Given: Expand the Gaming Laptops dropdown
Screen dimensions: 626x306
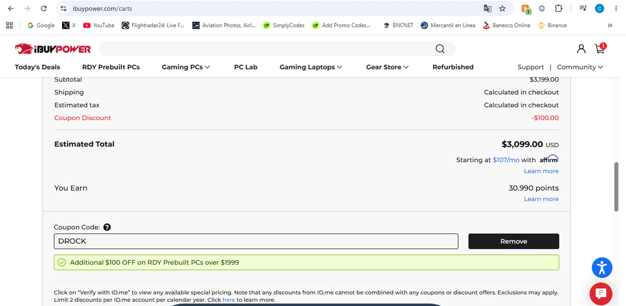Looking at the screenshot, I should coord(310,67).
